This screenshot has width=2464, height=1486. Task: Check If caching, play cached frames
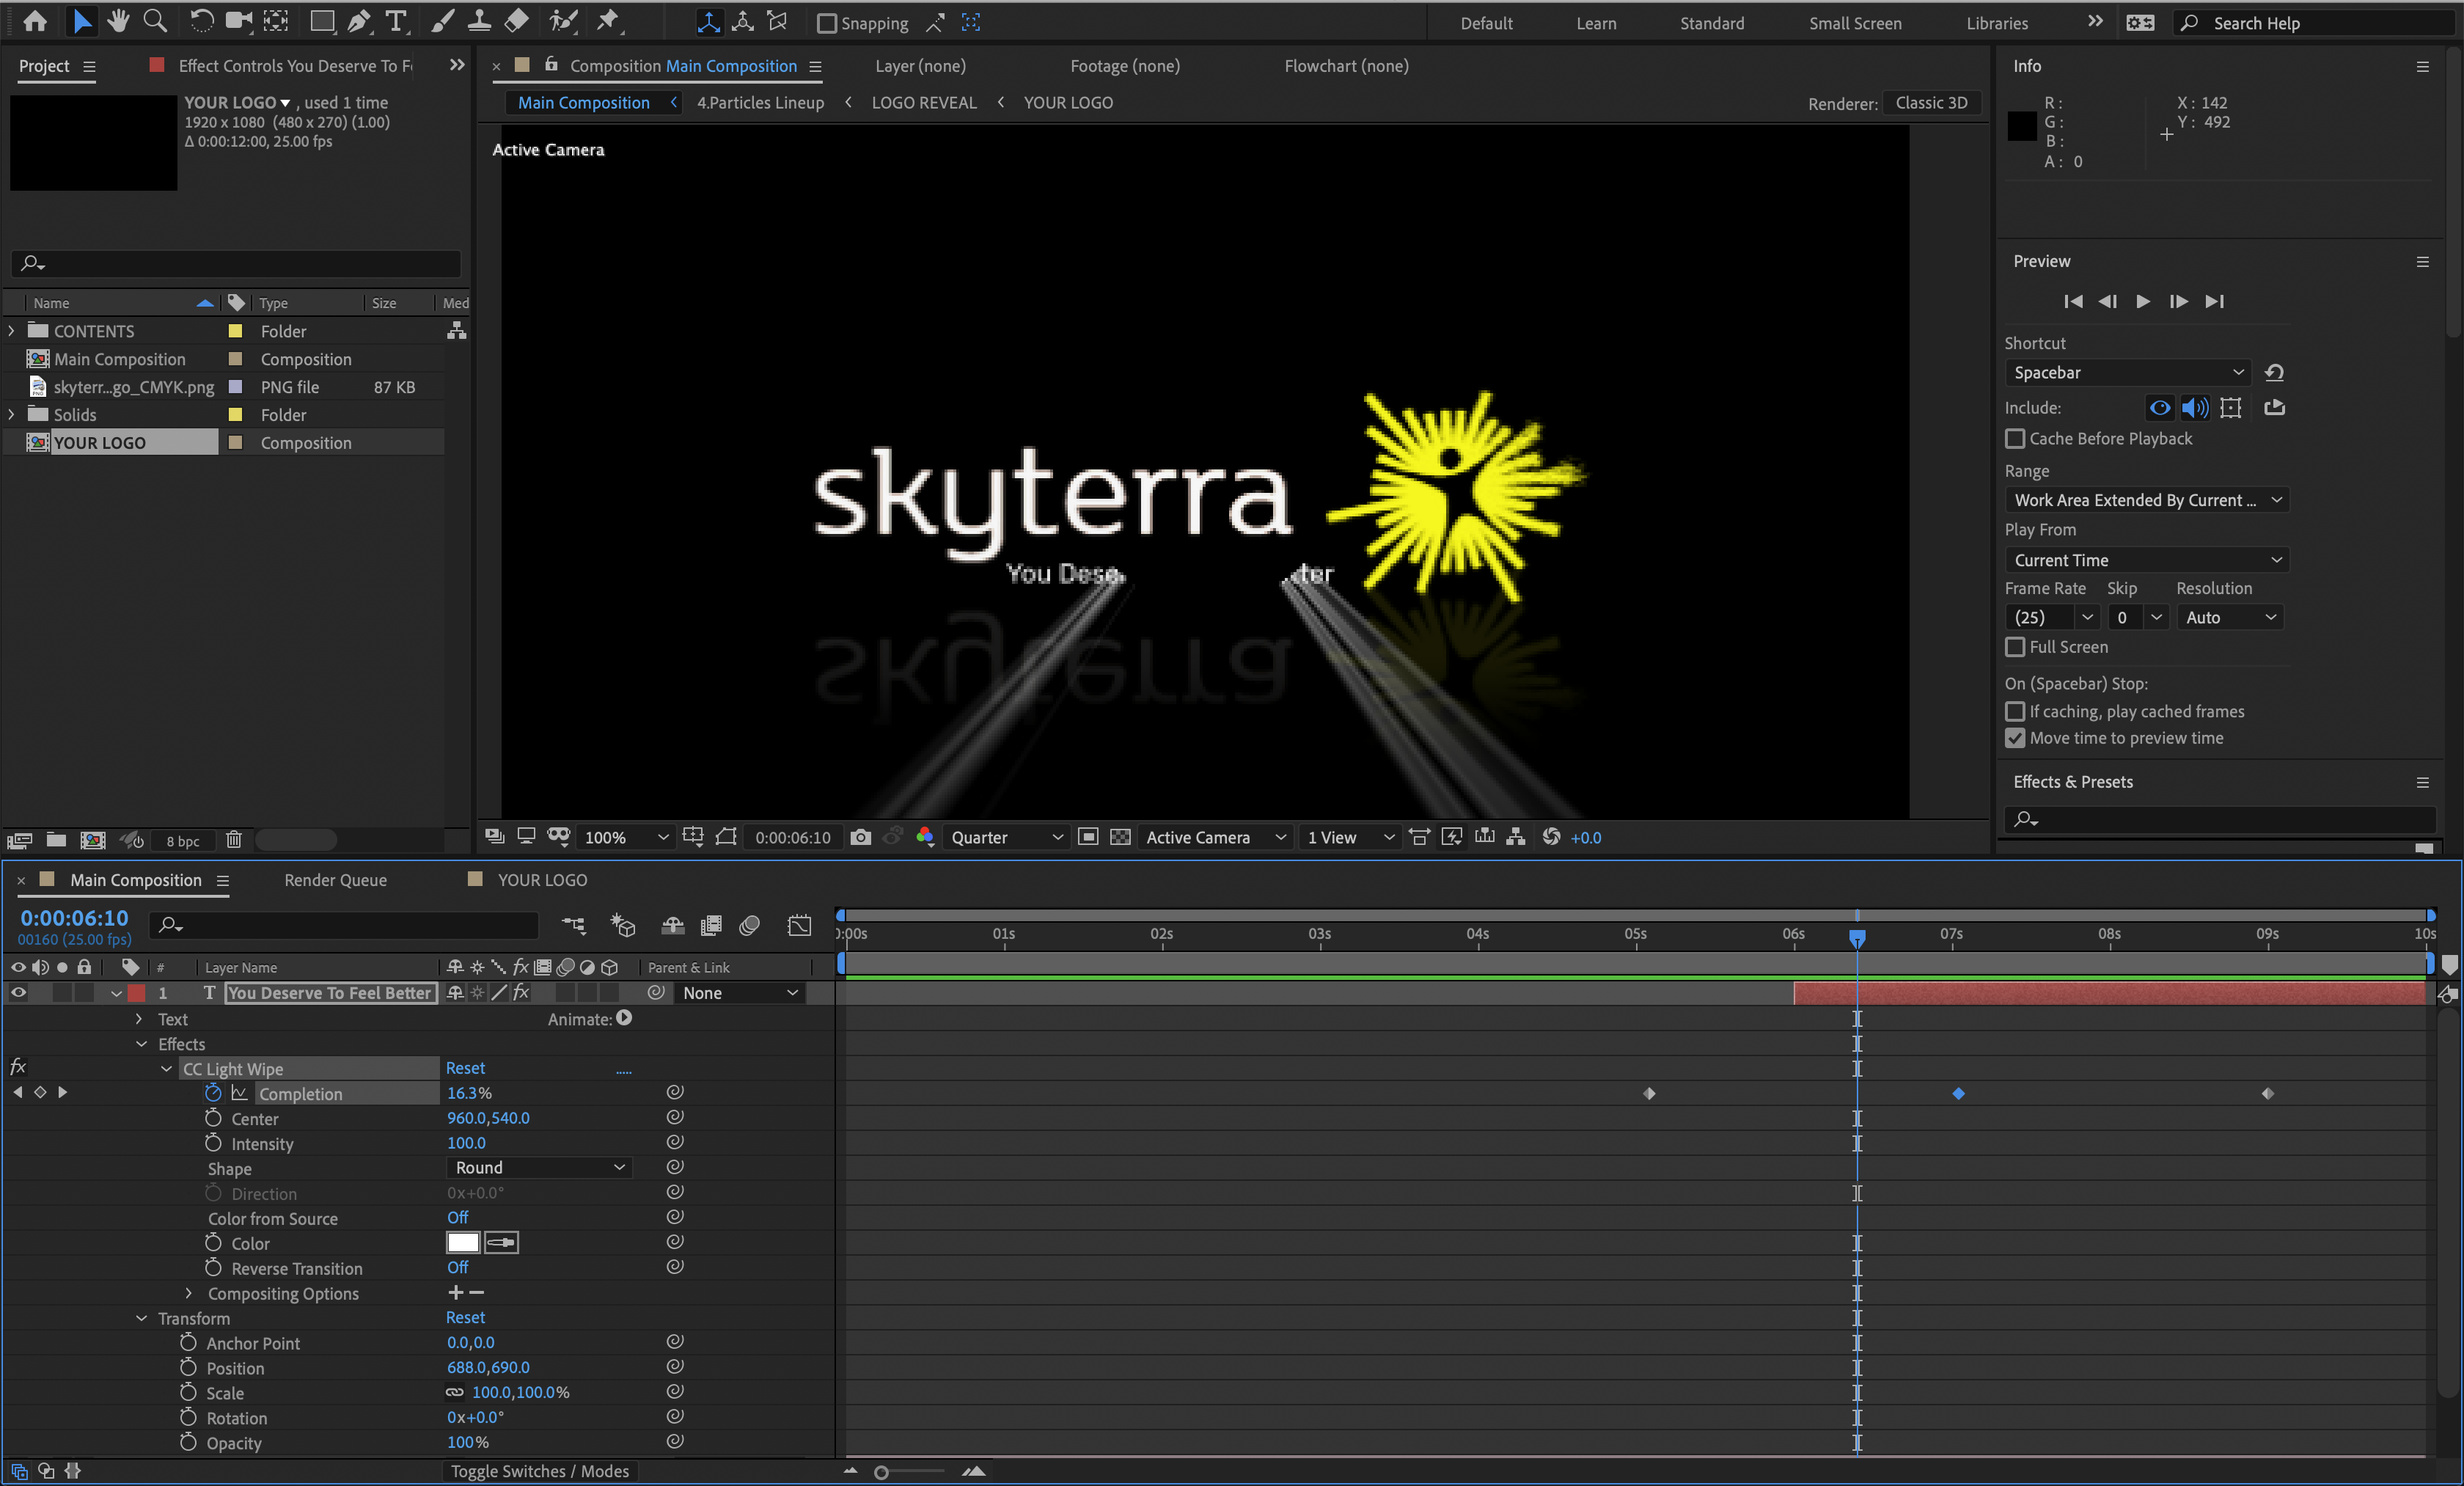click(2015, 711)
